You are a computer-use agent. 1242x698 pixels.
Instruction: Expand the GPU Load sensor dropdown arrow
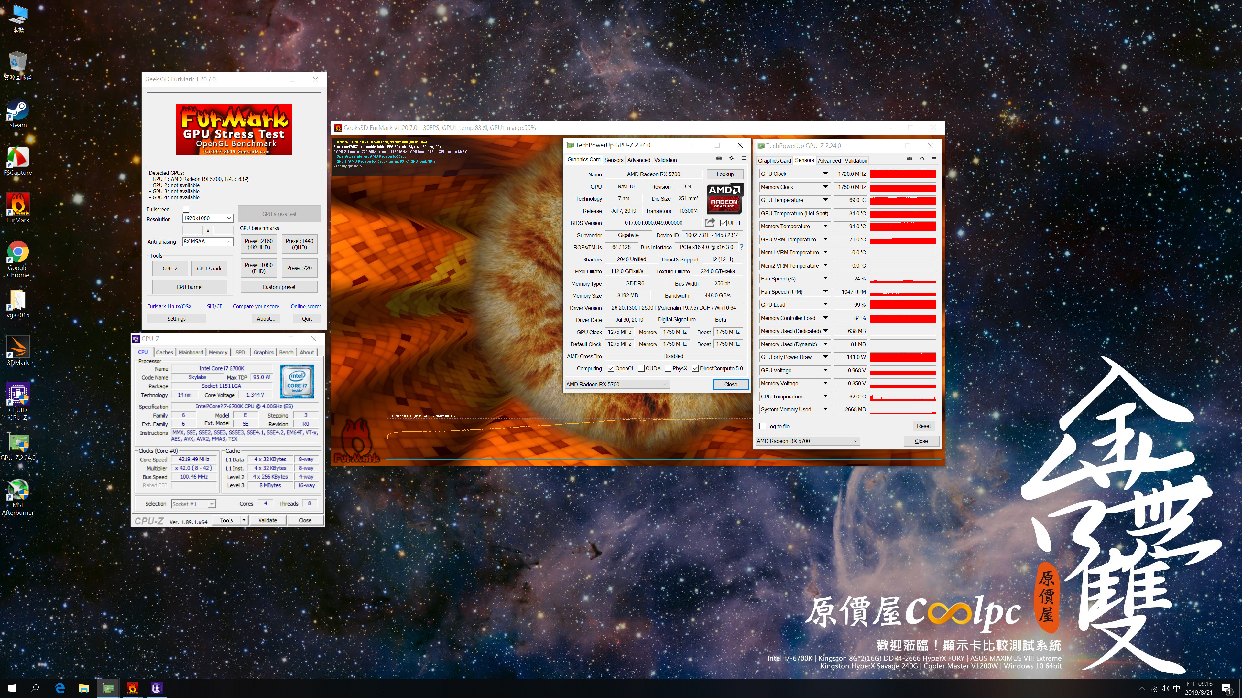coord(825,305)
